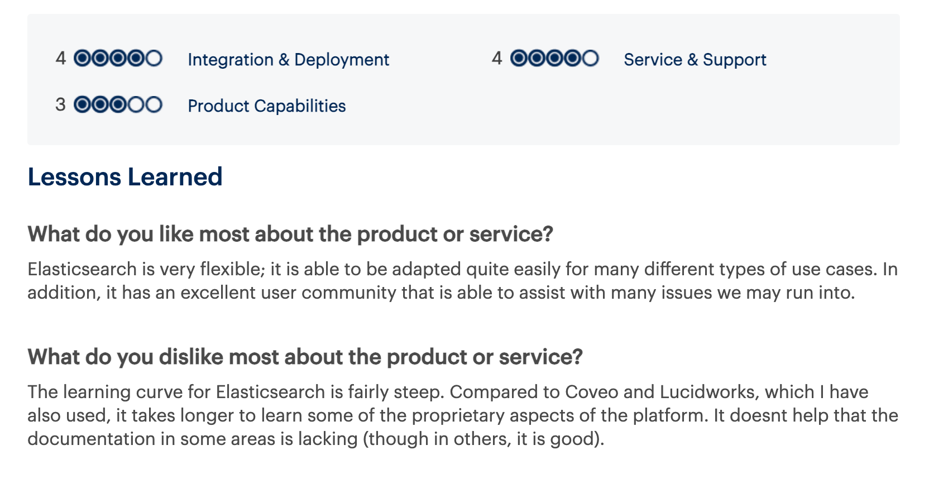The height and width of the screenshot is (488, 948).
Task: Click the "What do you dislike most" question
Action: tap(305, 357)
